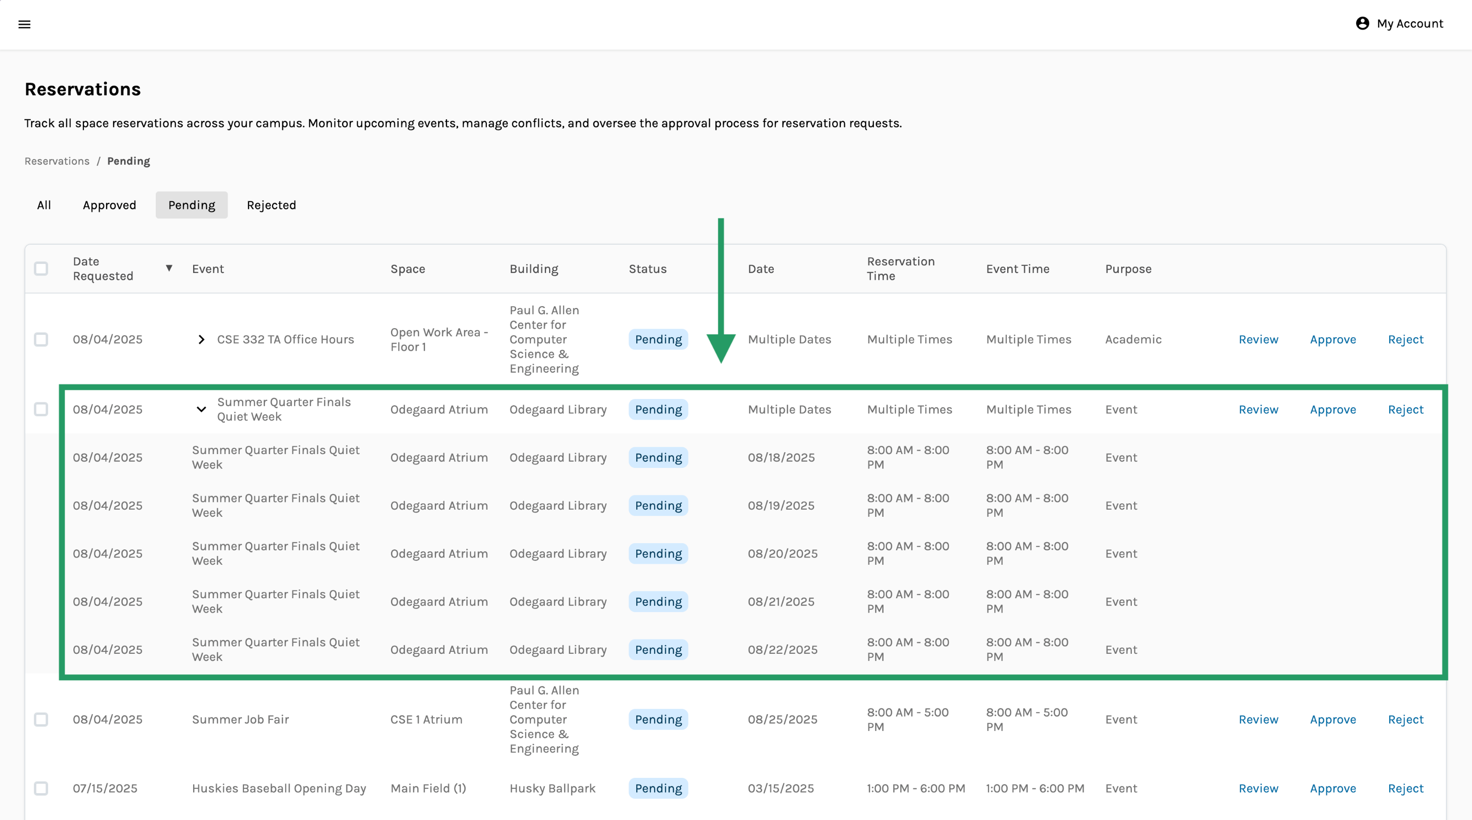Screen dimensions: 1472x820
Task: Approve Summer Quarter Finals Quiet Week group
Action: click(1333, 410)
